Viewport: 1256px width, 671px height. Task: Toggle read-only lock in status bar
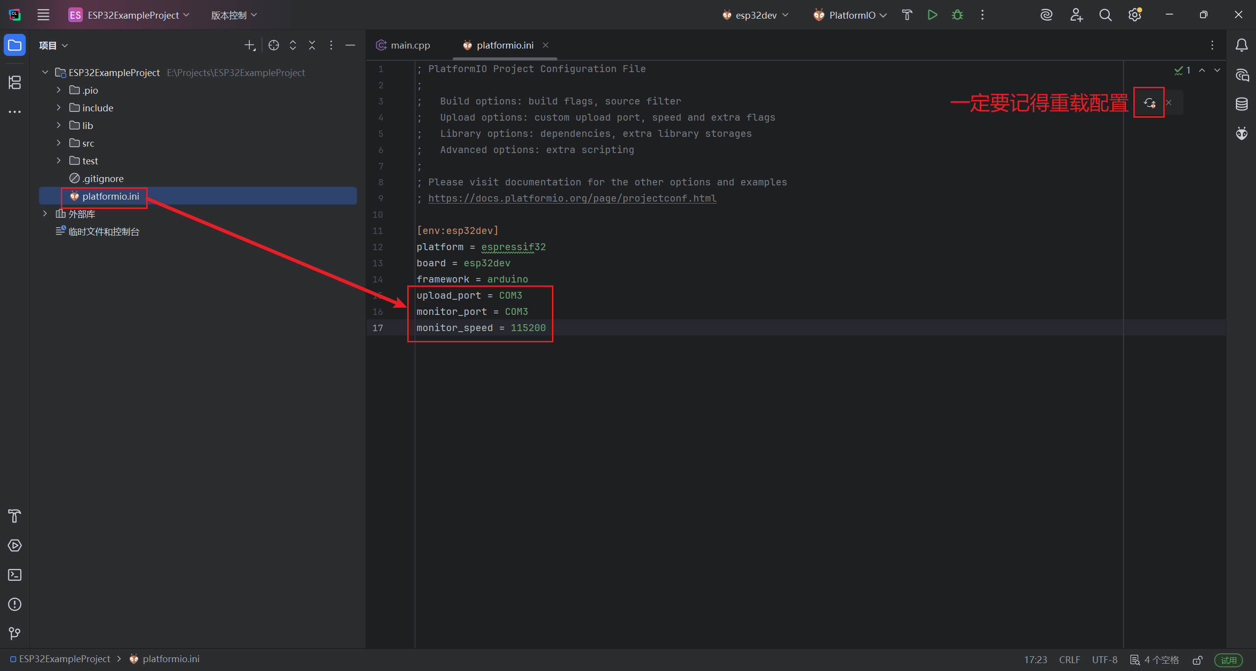[1198, 660]
